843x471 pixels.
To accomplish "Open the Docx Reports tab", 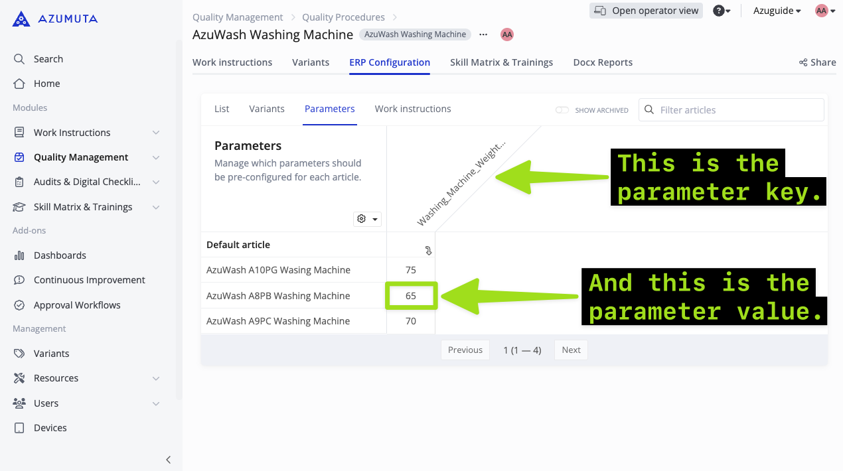I will tap(602, 62).
